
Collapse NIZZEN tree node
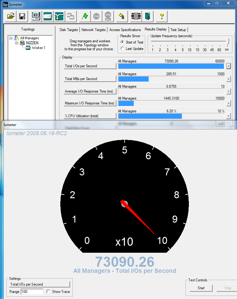(x=16, y=43)
